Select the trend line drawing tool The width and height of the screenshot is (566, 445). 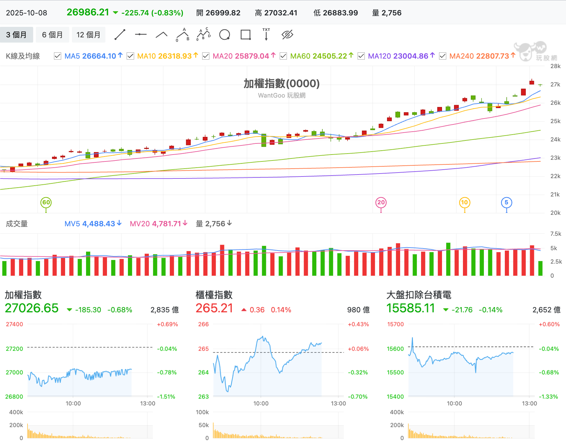click(120, 35)
